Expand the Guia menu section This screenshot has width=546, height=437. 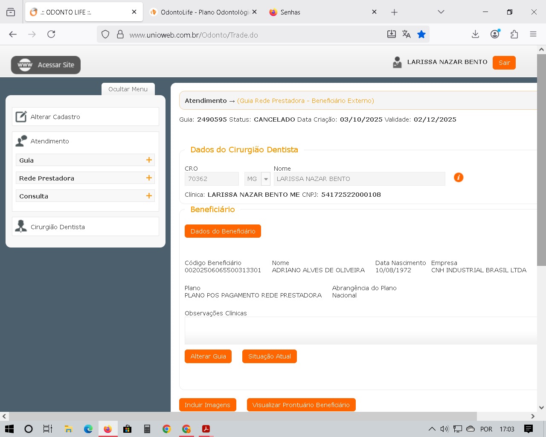pyautogui.click(x=149, y=160)
